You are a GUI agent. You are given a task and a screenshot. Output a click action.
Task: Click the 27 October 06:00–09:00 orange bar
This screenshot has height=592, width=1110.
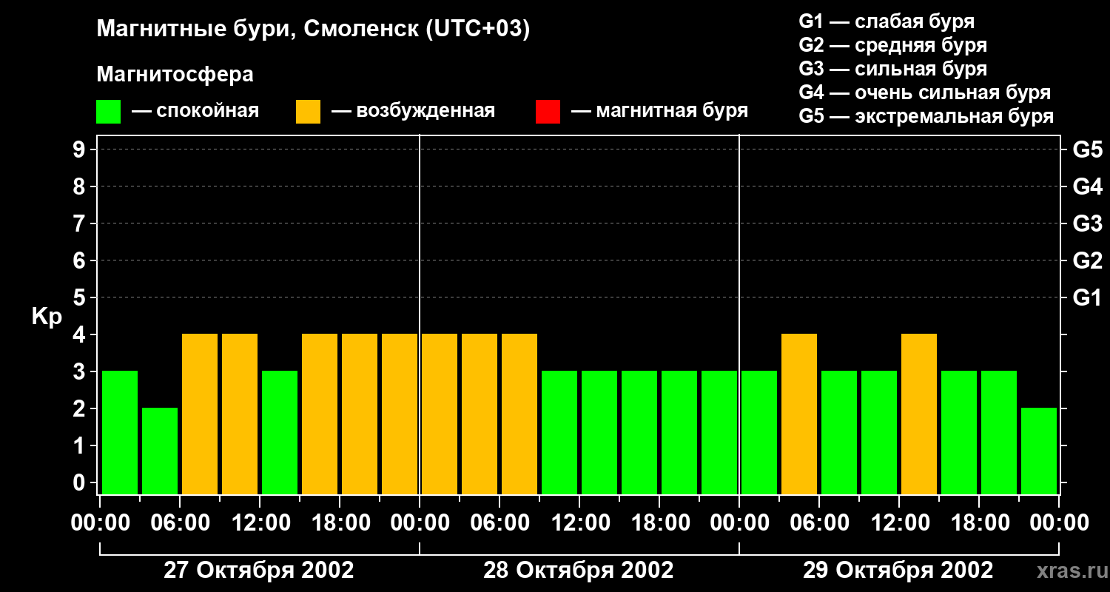point(200,414)
